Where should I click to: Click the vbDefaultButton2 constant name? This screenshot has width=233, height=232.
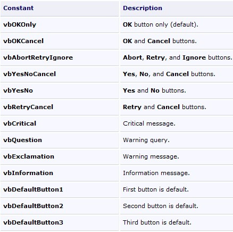[33, 206]
